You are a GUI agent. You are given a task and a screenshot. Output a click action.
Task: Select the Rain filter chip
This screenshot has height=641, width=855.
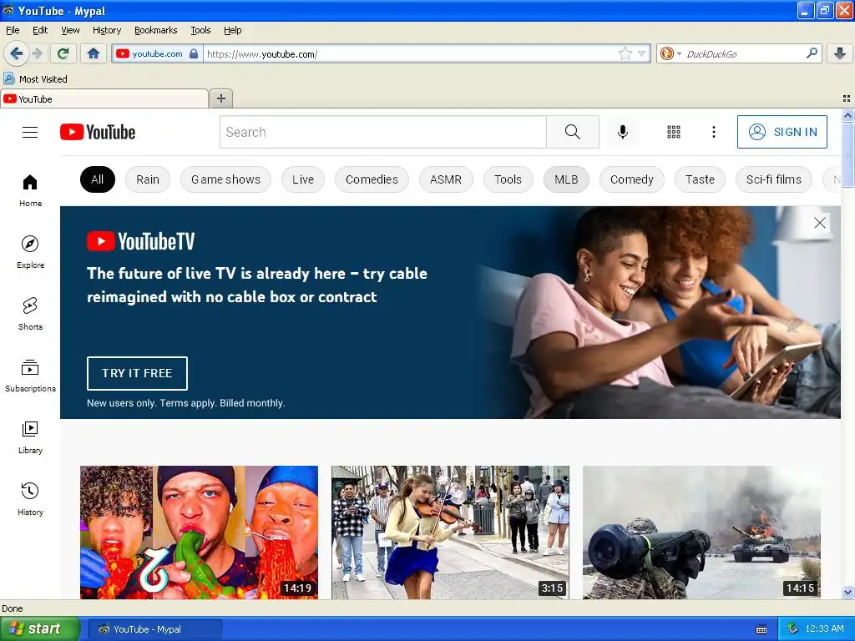click(x=148, y=179)
